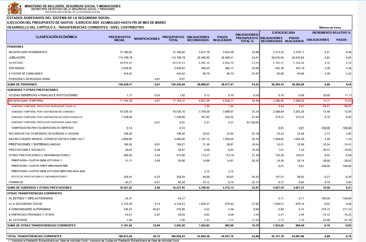Click the Ministerio de Inclusión header text
Screen dimensions: 366x242
[x=72, y=6]
